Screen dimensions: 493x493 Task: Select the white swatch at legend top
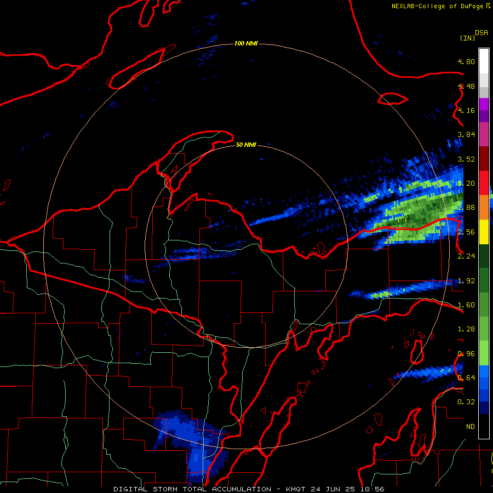(484, 61)
